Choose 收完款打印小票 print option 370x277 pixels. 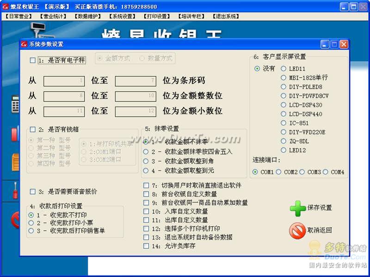(31, 223)
